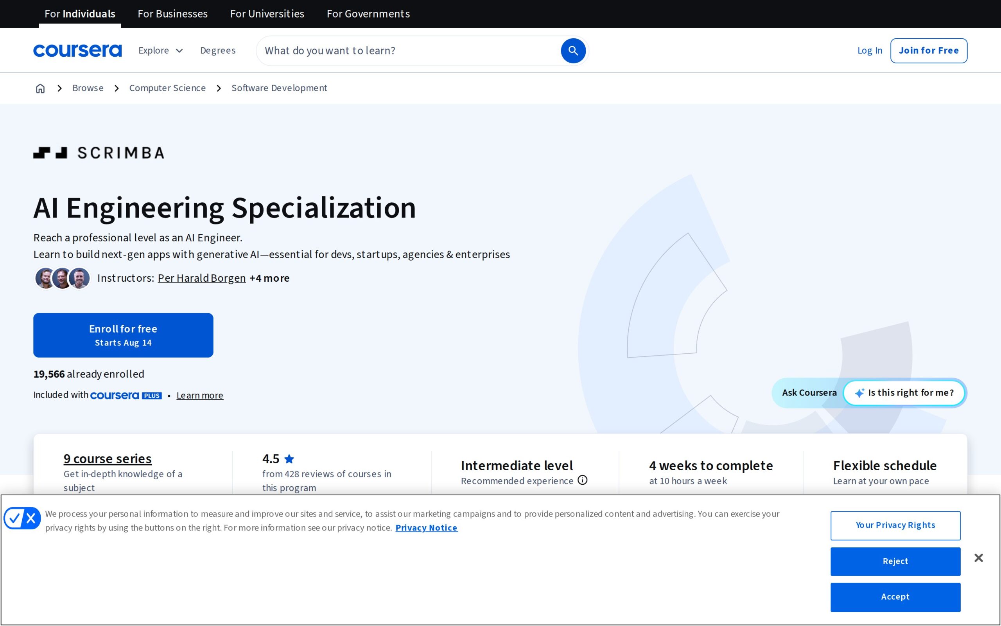Click the Join for Free button

929,50
